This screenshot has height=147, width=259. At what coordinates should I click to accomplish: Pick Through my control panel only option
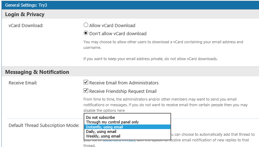[x=127, y=122]
